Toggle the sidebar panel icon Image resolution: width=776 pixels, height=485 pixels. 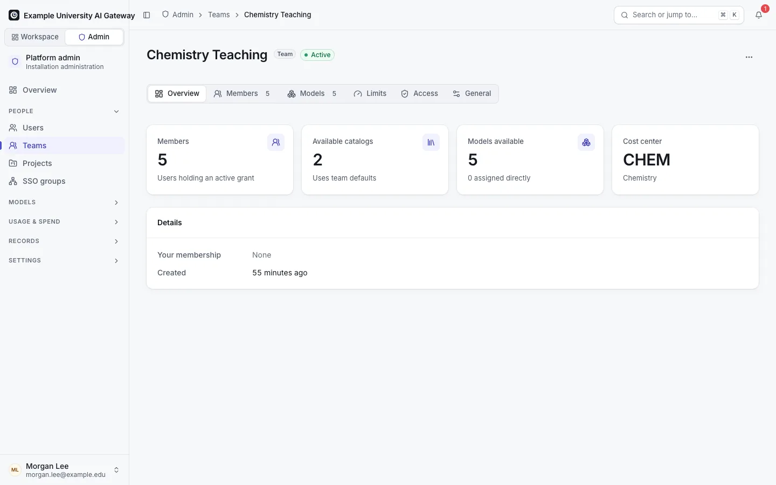[x=147, y=15]
